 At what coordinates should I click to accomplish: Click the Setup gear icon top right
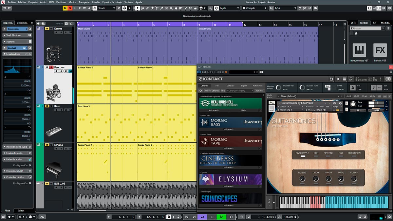point(389,8)
